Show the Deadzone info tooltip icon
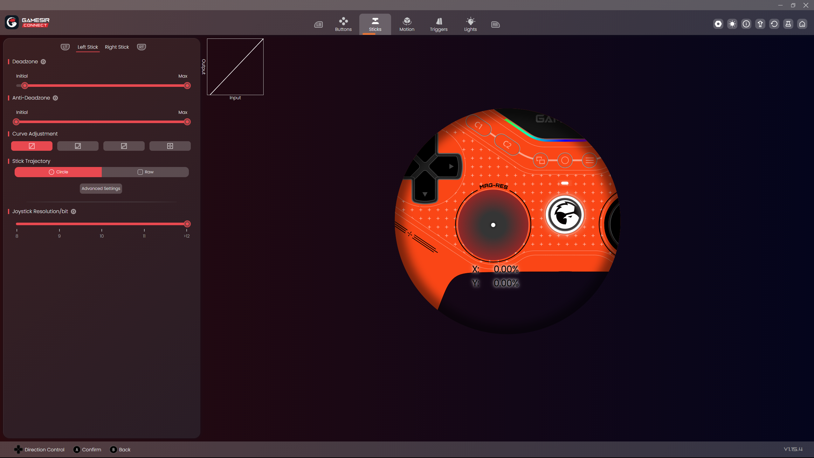Viewport: 814px width, 458px height. tap(43, 62)
